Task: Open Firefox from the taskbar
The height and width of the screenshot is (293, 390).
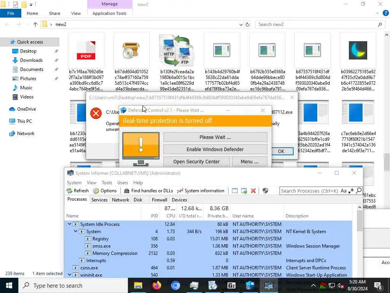Action: click(157, 285)
